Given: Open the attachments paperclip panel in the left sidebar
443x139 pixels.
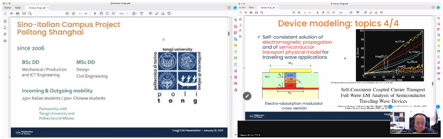Looking at the screenshot, I should 5,34.
